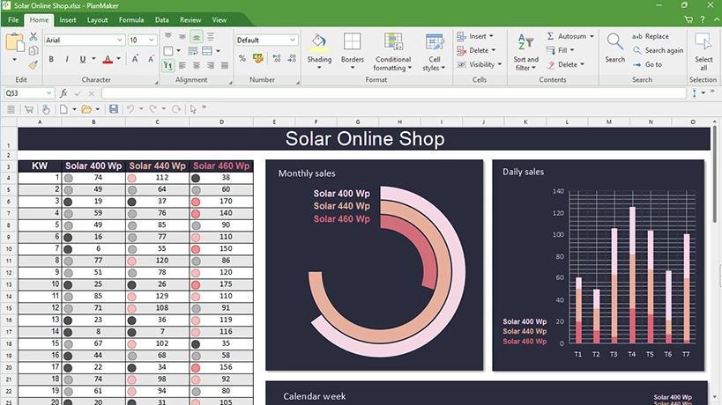This screenshot has width=722, height=405.
Task: Click into the formula bar input
Action: 394,93
